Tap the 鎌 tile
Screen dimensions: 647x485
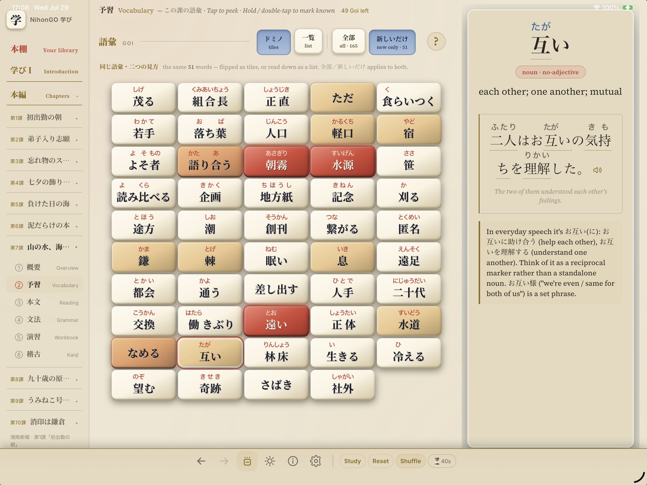144,257
